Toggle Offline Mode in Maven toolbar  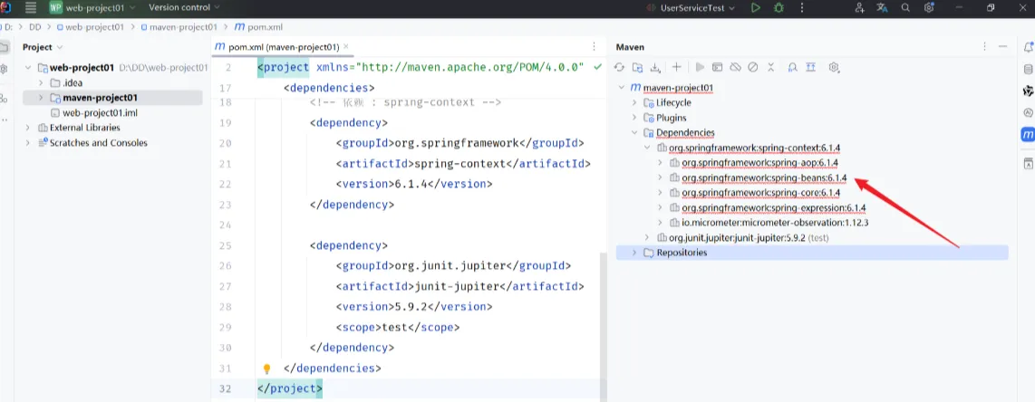pyautogui.click(x=735, y=67)
